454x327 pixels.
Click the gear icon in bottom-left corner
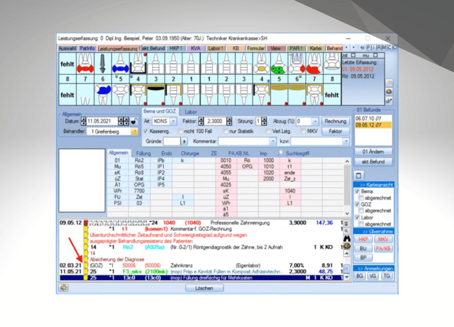(x=63, y=288)
